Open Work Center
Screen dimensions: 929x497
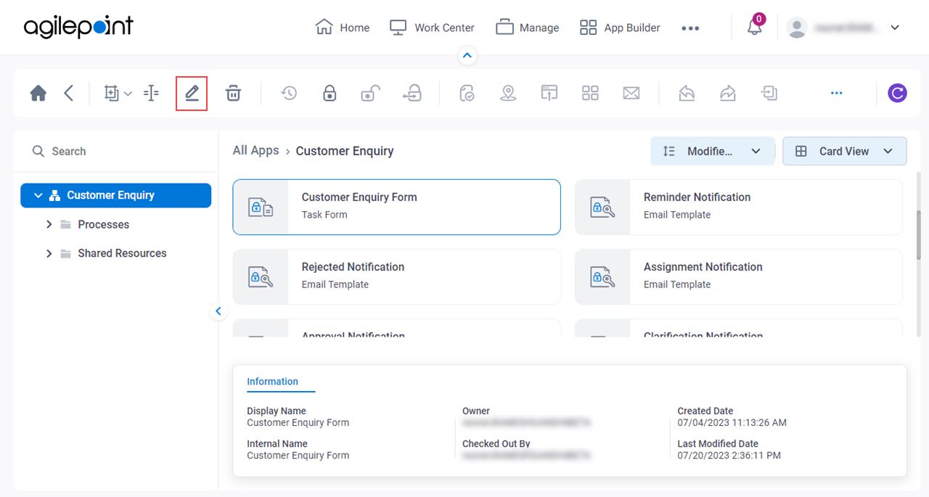432,28
